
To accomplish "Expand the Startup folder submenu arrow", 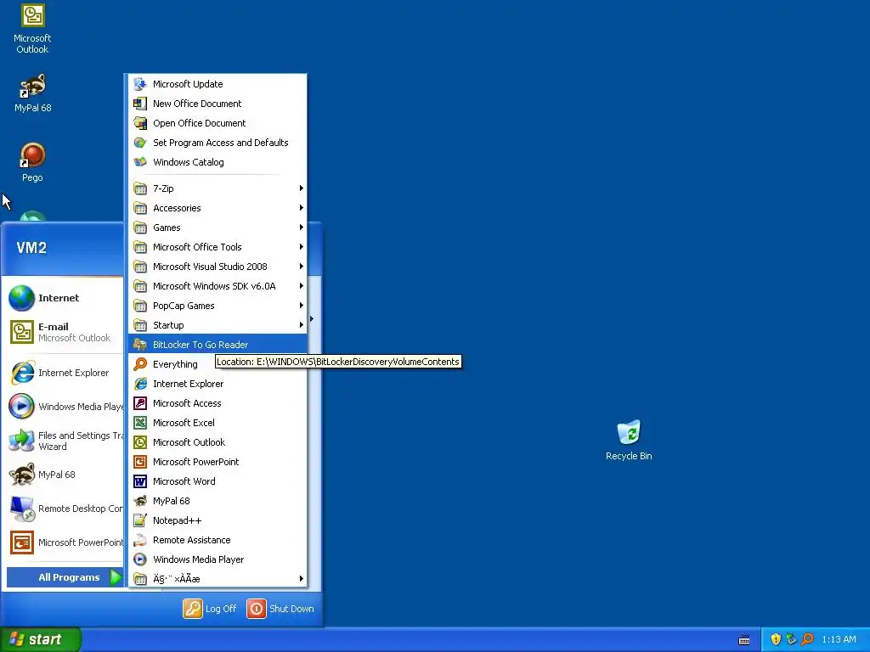I will pyautogui.click(x=302, y=325).
